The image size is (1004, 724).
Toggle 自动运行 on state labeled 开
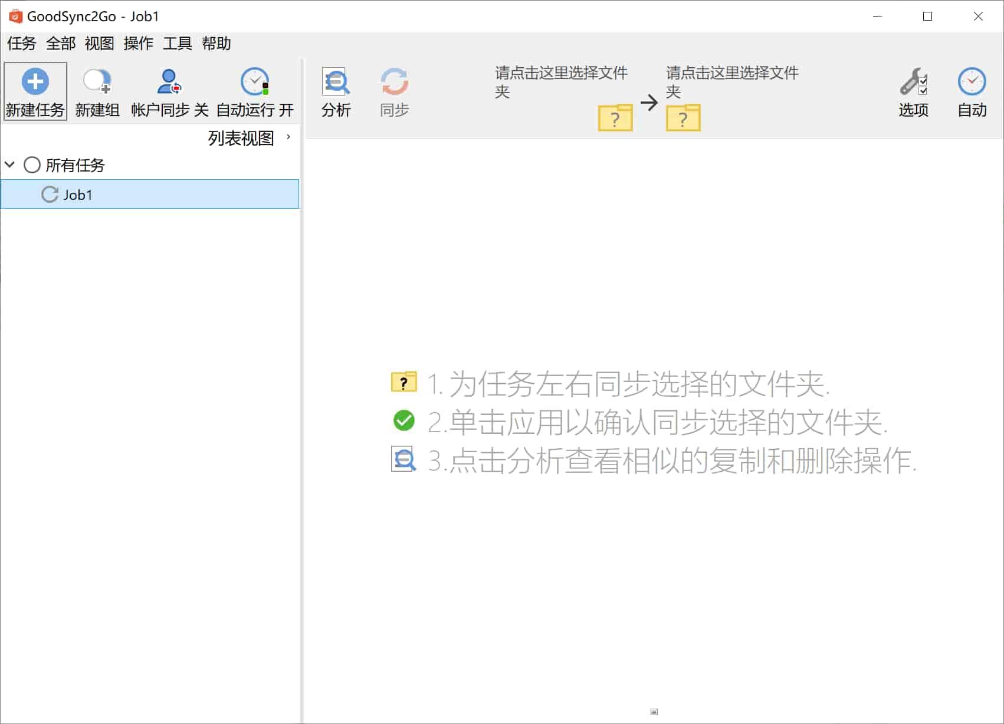(287, 110)
